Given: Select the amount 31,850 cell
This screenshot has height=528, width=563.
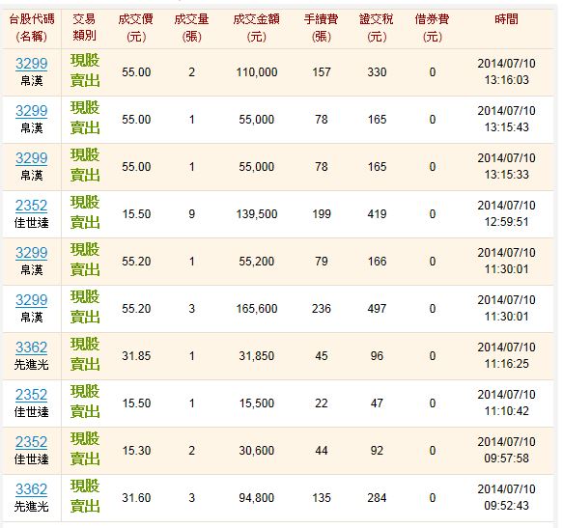Looking at the screenshot, I should (257, 356).
